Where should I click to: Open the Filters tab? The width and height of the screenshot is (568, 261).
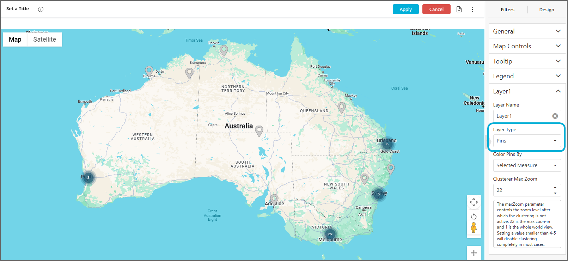point(507,10)
